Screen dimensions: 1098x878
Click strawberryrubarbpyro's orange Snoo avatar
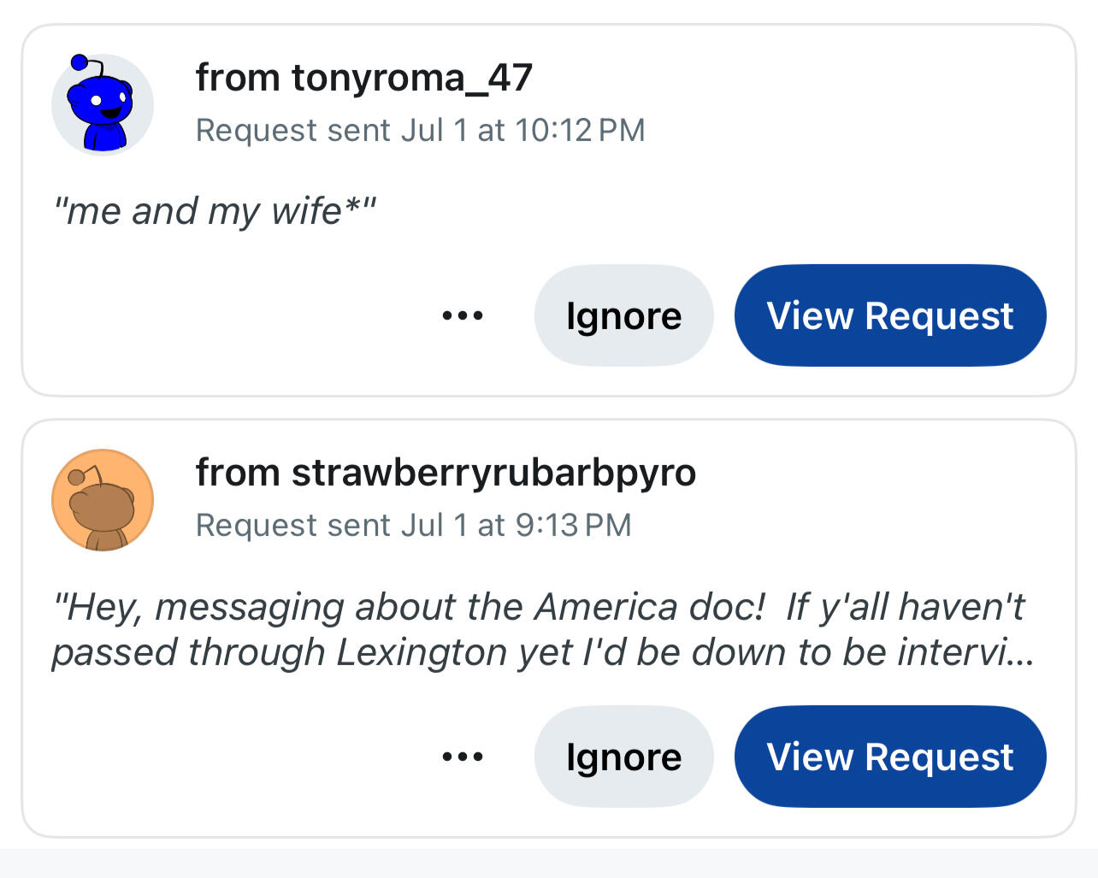point(103,499)
